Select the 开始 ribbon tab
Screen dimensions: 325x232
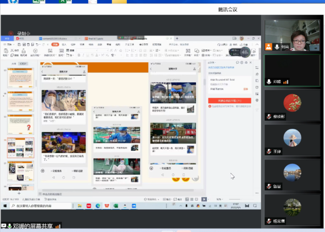coord(55,45)
